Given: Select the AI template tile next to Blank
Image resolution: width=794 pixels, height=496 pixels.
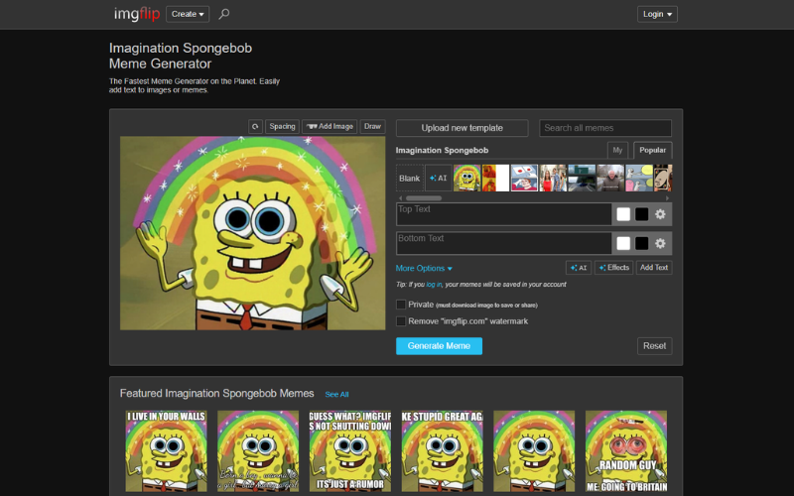Looking at the screenshot, I should 438,179.
